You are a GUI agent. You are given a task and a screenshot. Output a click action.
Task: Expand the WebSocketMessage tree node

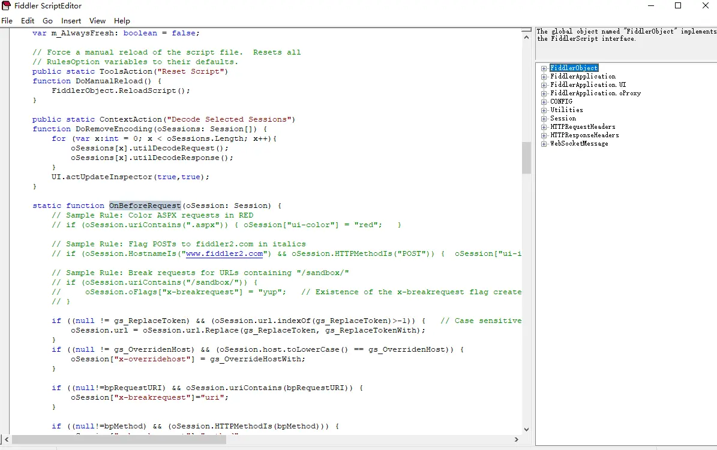[544, 144]
